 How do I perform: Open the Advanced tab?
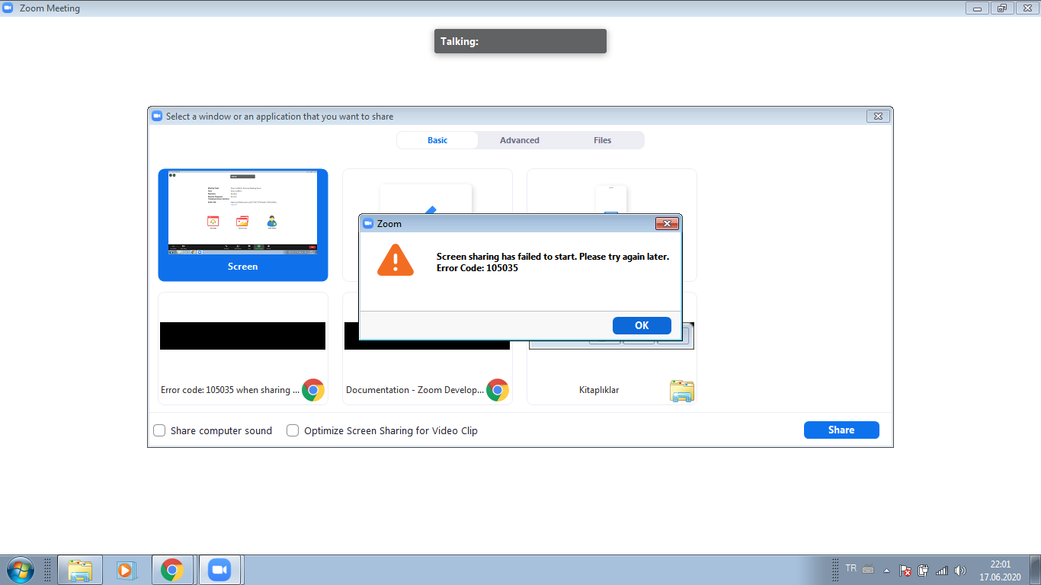pos(520,140)
